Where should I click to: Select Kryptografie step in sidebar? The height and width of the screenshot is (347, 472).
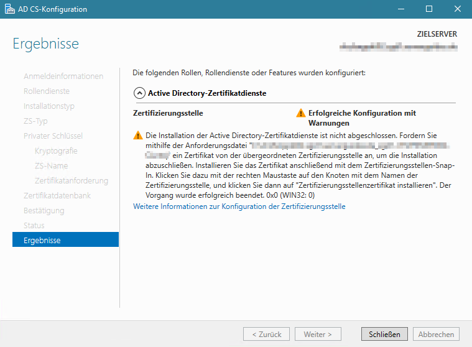point(56,150)
